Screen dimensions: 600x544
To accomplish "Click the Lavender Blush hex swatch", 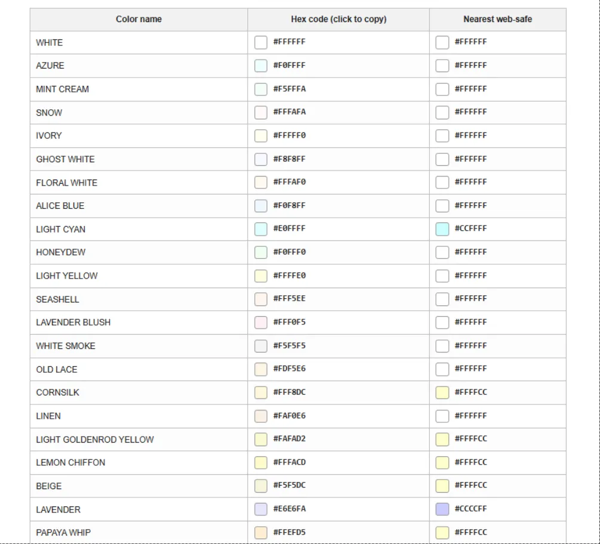I will pyautogui.click(x=260, y=323).
